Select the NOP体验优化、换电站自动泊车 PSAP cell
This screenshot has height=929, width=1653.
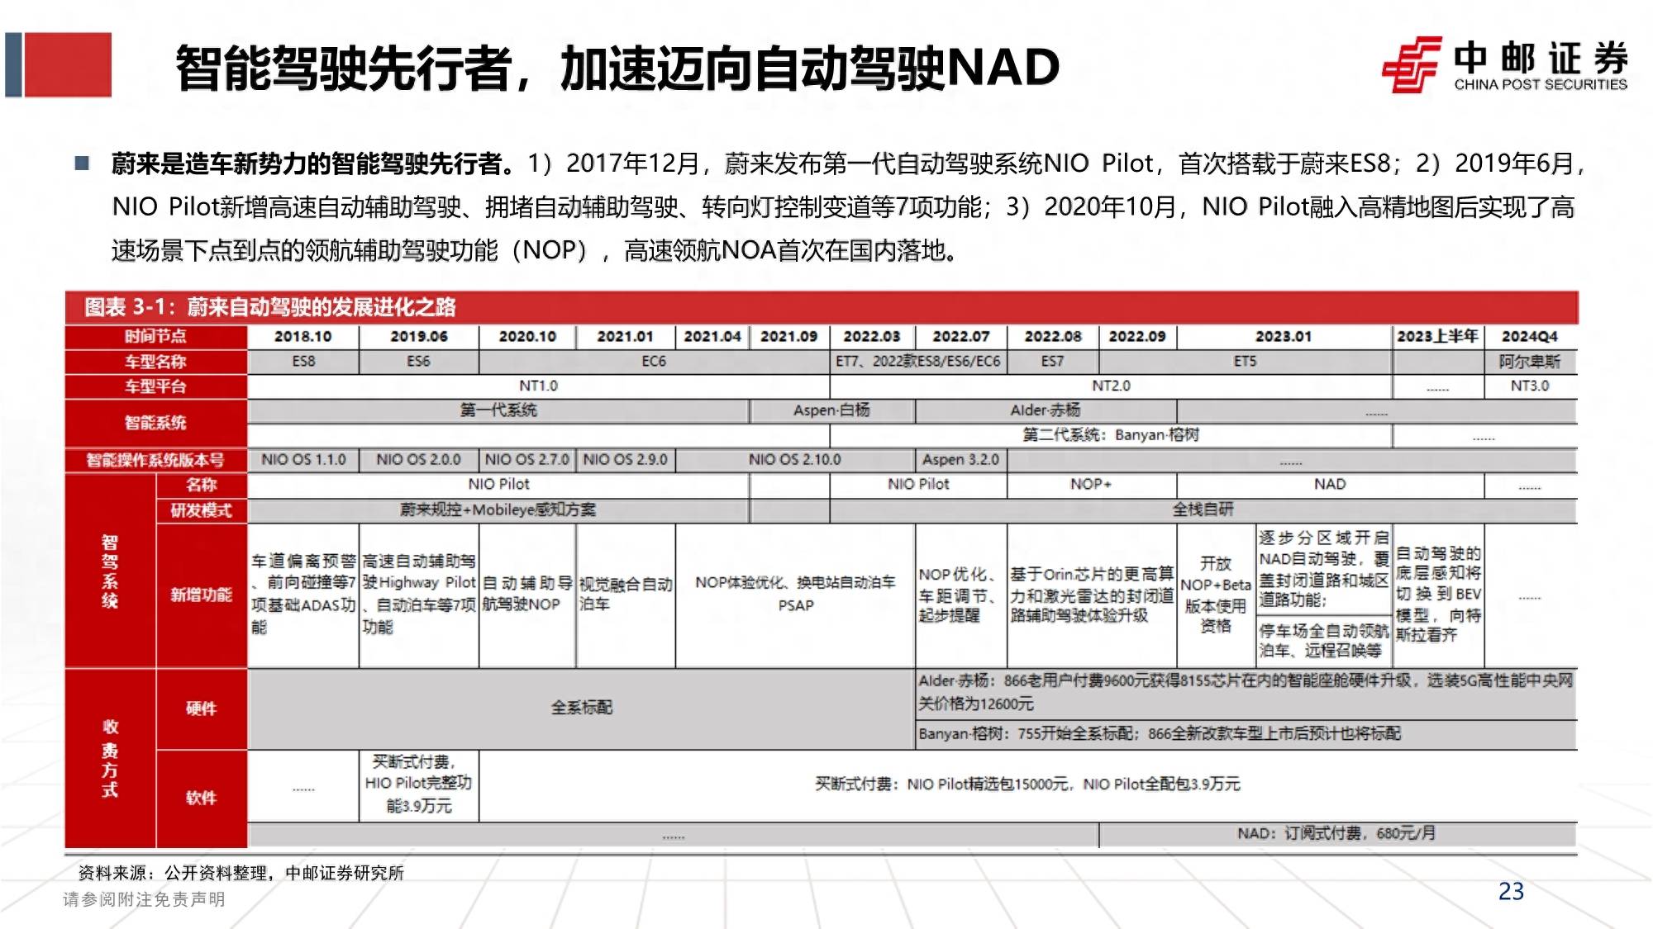[795, 595]
